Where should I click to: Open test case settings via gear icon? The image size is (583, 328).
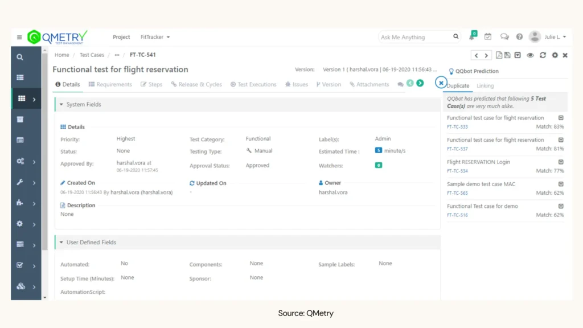coord(555,55)
